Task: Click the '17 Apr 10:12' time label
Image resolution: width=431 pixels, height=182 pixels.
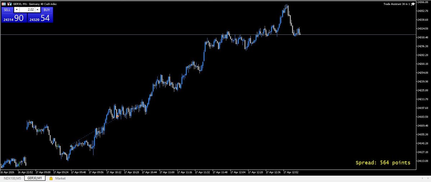Action: 114,172
